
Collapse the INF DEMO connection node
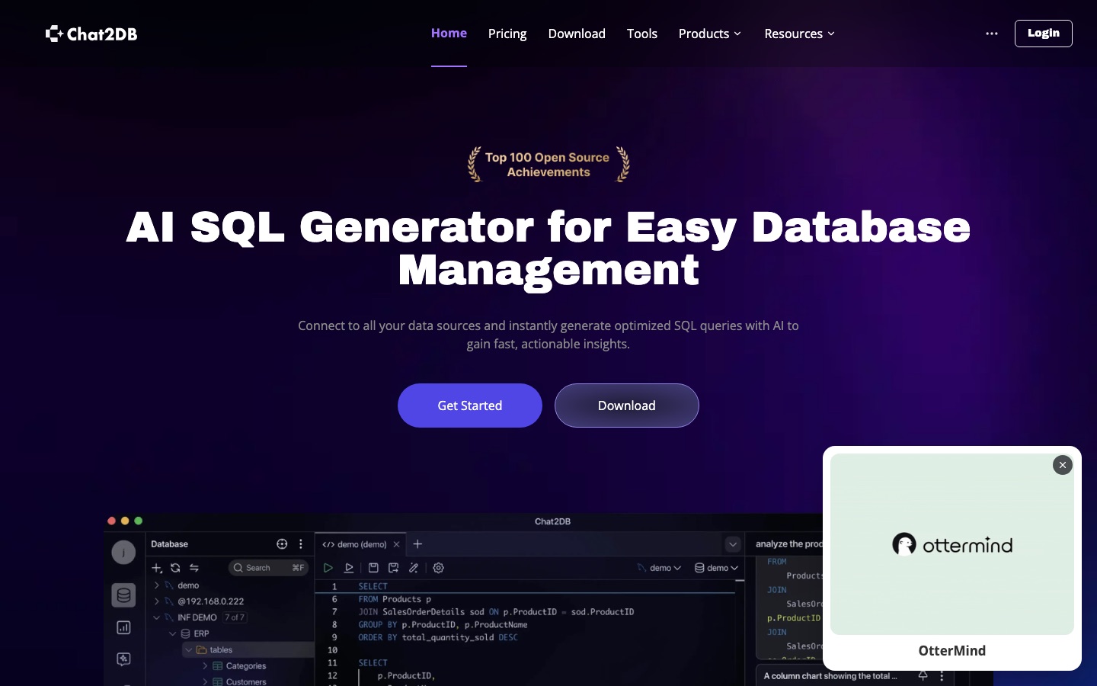coord(157,617)
